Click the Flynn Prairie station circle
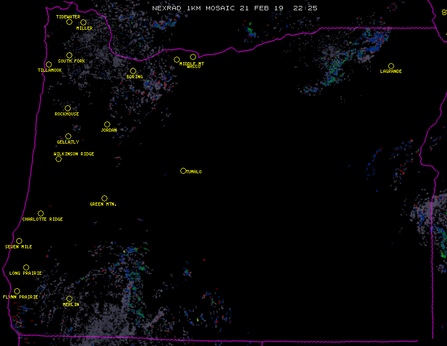Image resolution: width=447 pixels, height=346 pixels. [x=17, y=291]
